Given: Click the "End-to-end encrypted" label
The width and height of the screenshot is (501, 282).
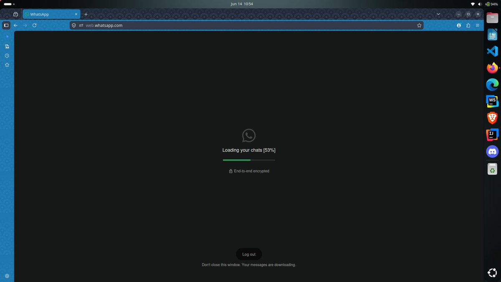Looking at the screenshot, I should click(252, 171).
